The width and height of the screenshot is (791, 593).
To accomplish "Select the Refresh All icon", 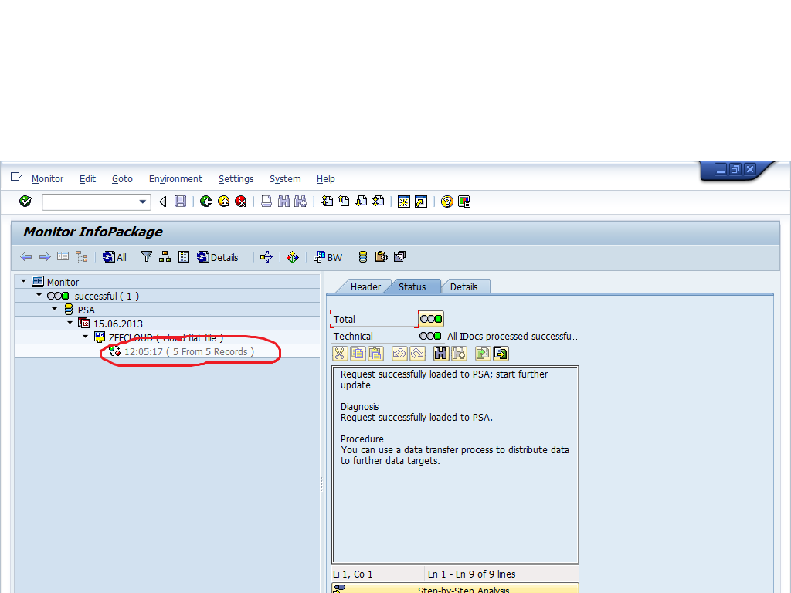I will coord(109,257).
